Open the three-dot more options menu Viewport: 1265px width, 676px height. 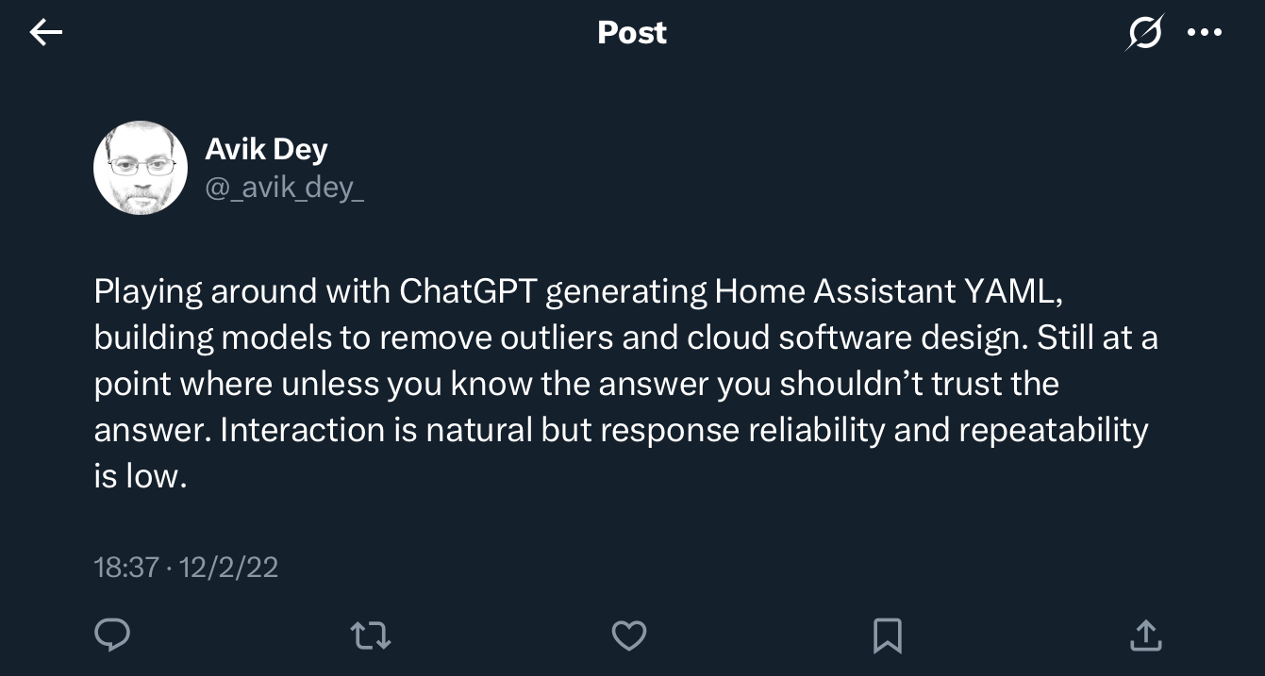1205,33
